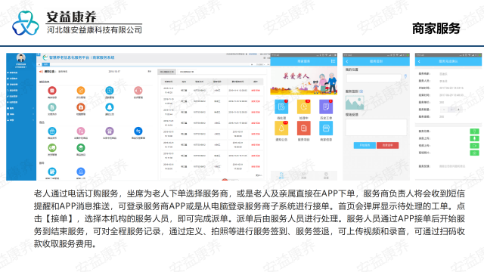Screen dimensions: 484x272
Task: Open the red printer icon in dashboard
Action: [52, 91]
